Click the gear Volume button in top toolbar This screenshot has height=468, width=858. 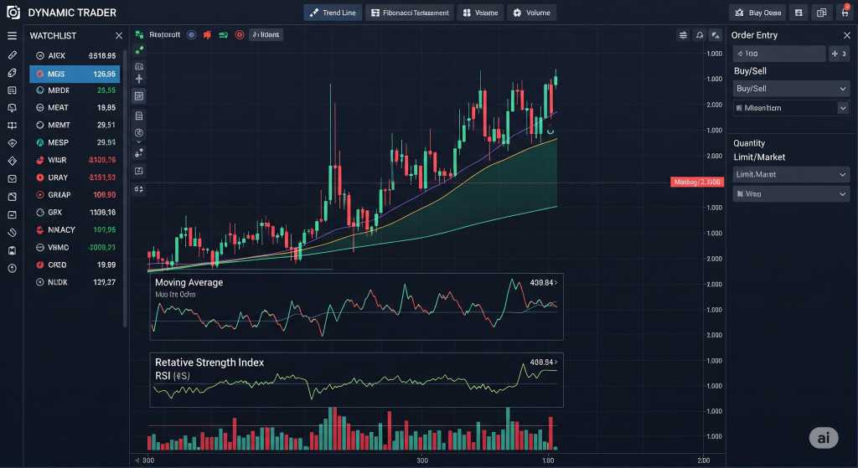pos(531,13)
